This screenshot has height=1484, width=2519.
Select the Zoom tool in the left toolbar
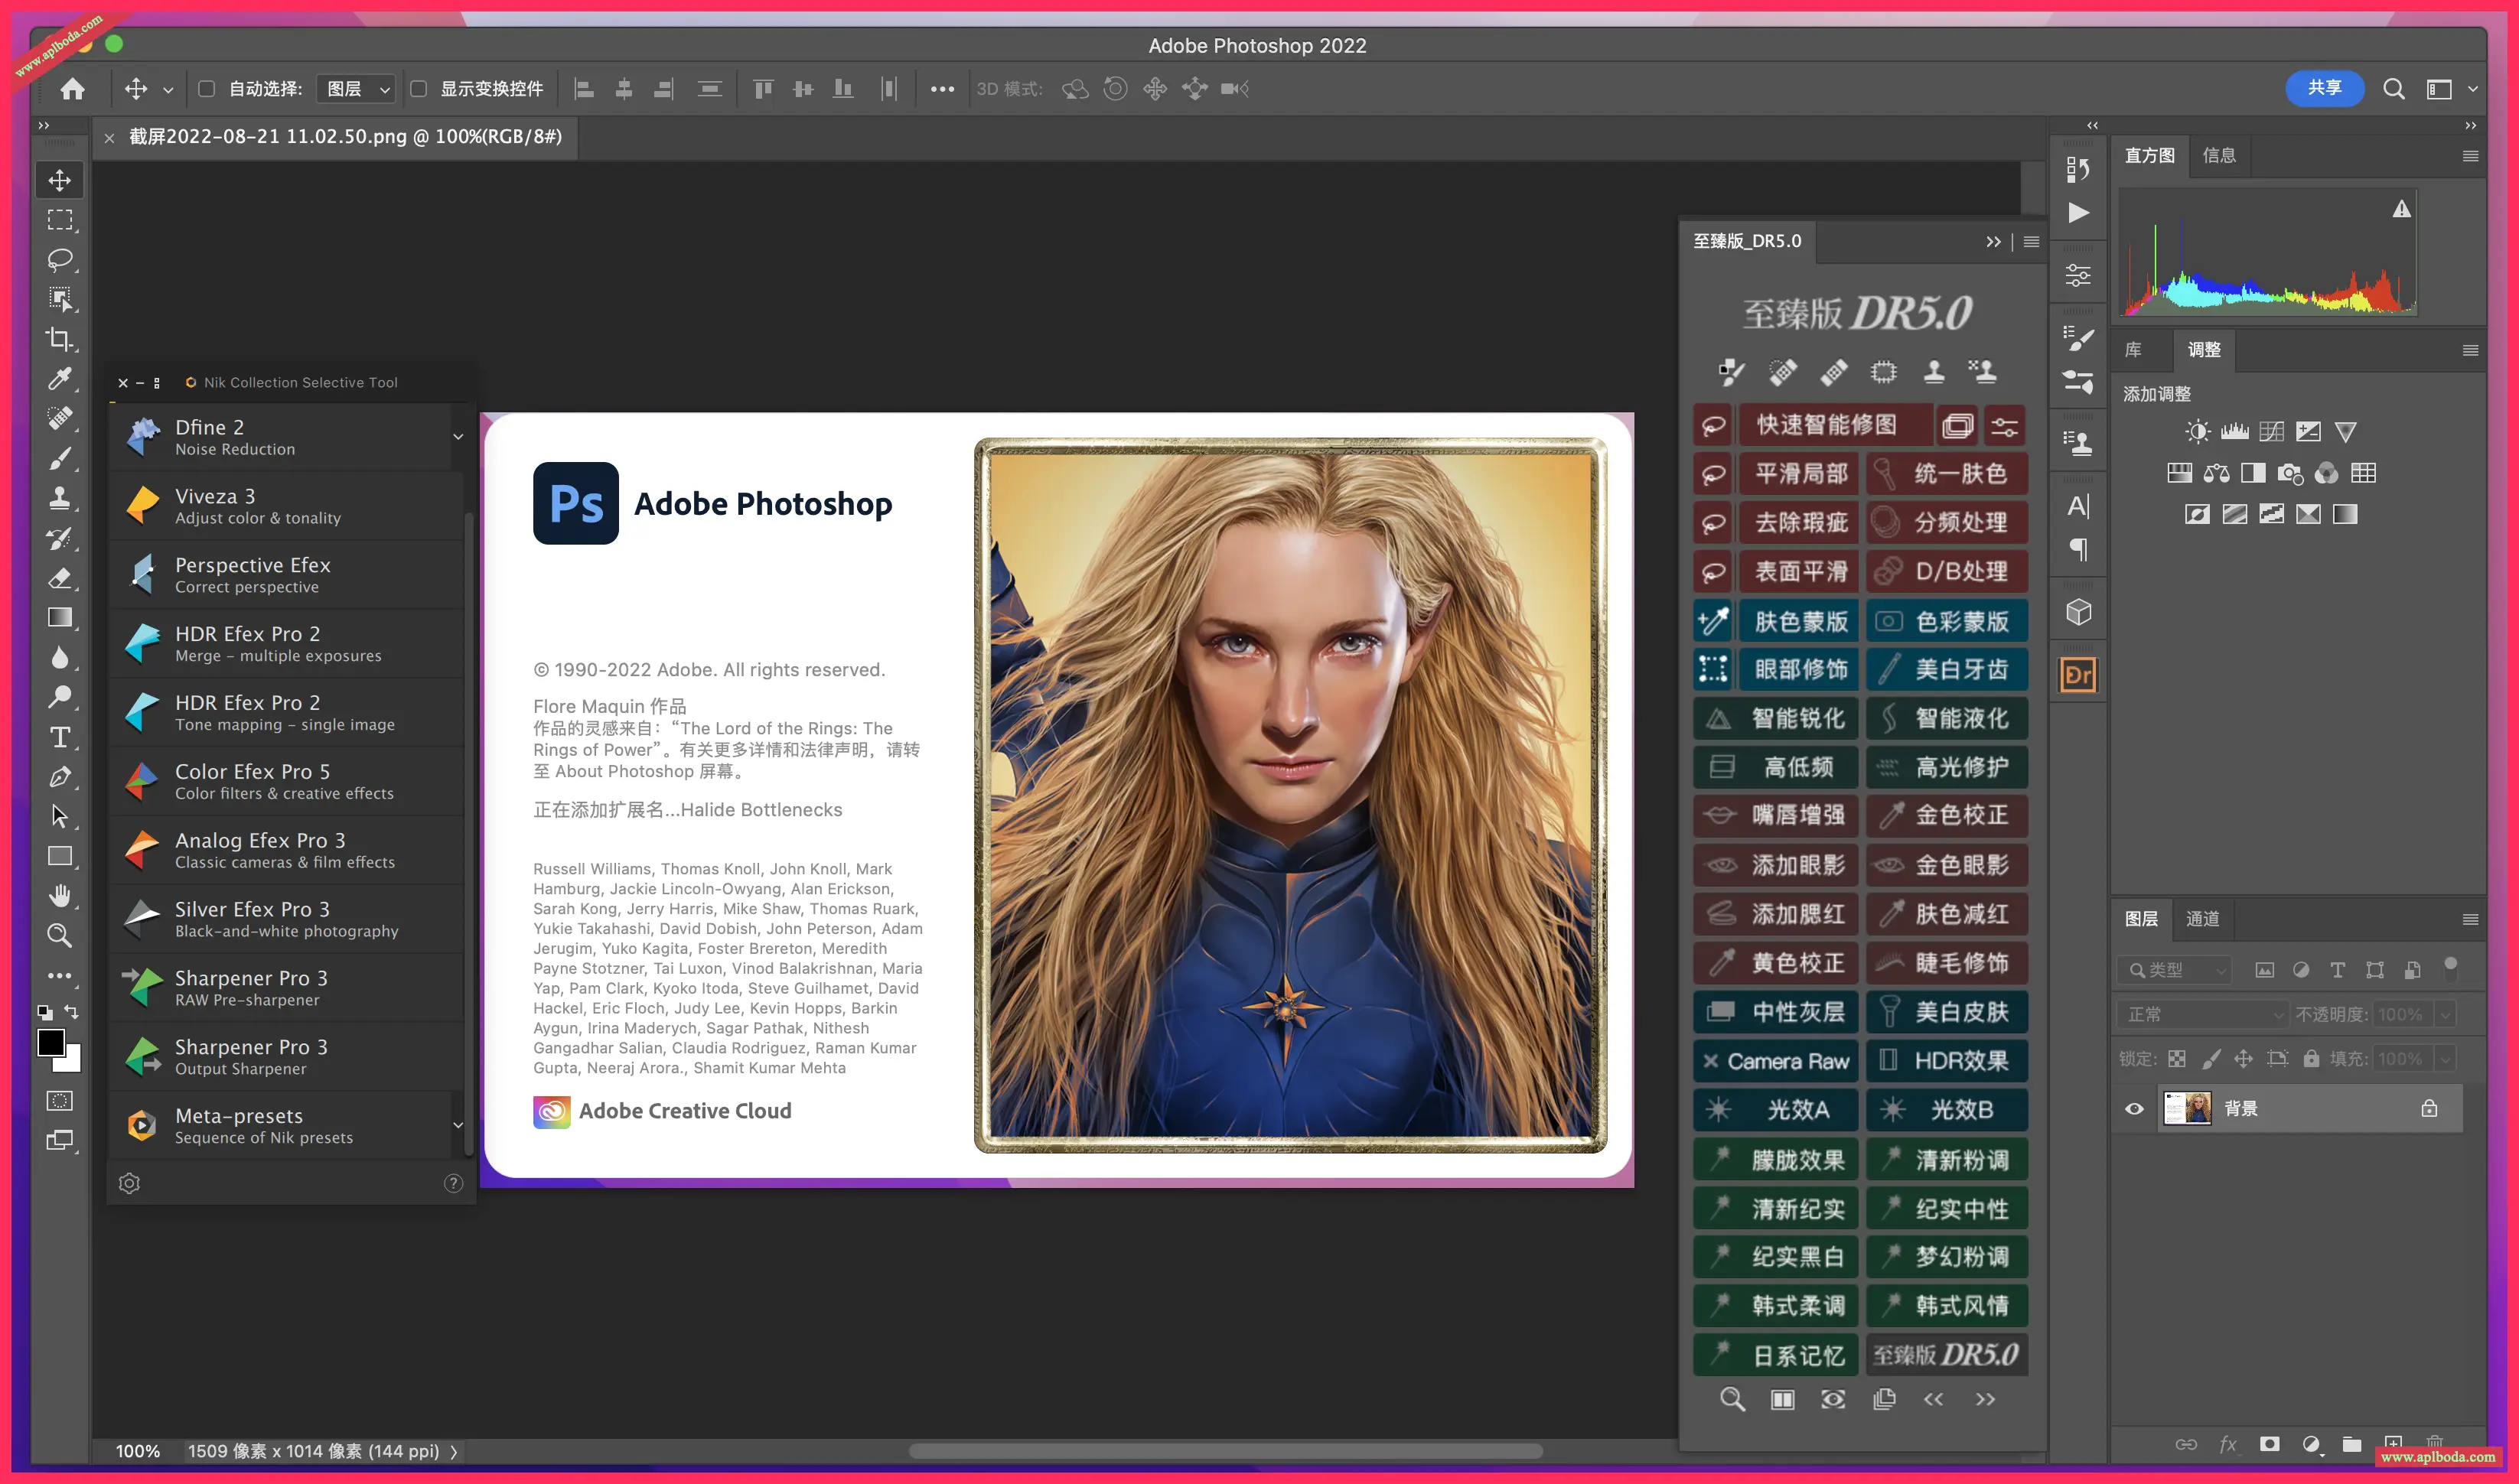60,936
